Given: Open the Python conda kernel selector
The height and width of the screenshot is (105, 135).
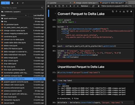Looking at the screenshot, I should tap(116, 6).
